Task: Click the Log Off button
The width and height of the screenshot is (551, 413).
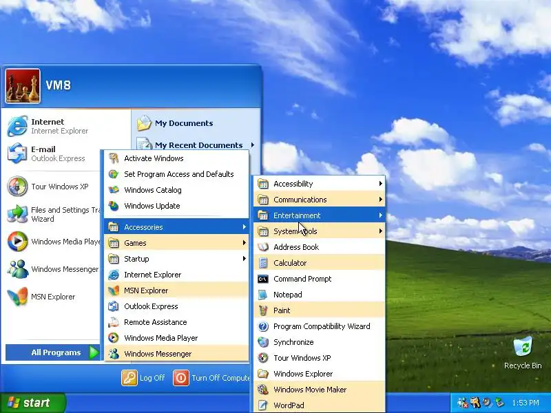Action: pos(143,378)
